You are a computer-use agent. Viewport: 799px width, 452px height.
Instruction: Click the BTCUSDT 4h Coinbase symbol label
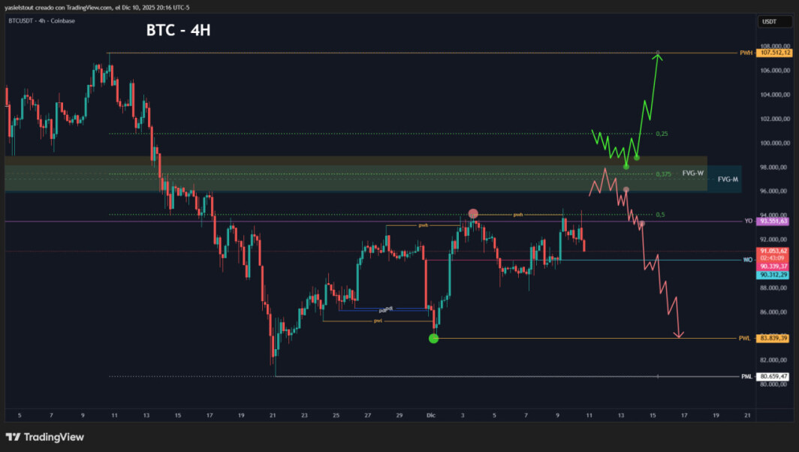pyautogui.click(x=42, y=21)
